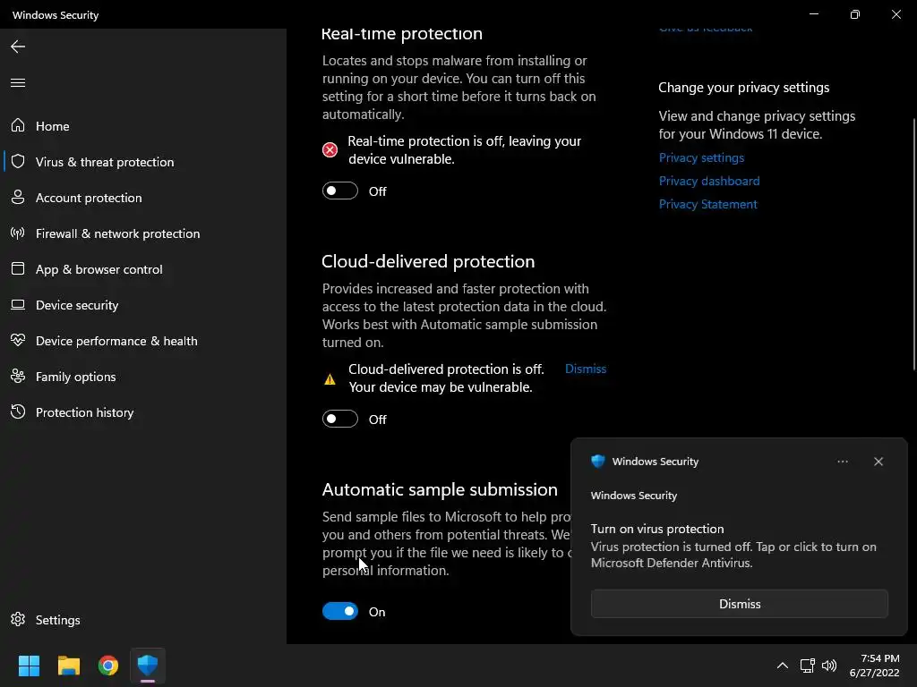
Task: Launch Google Chrome from the taskbar
Action: 108,666
